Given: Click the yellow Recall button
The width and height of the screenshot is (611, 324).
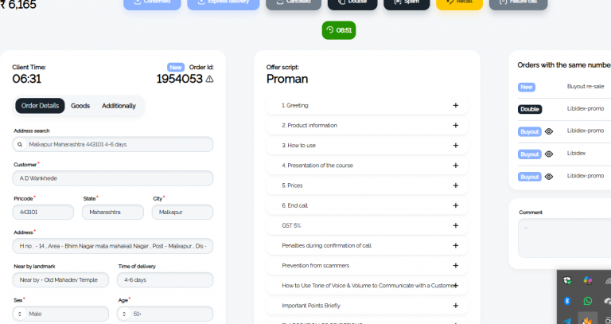Looking at the screenshot, I should (x=459, y=3).
